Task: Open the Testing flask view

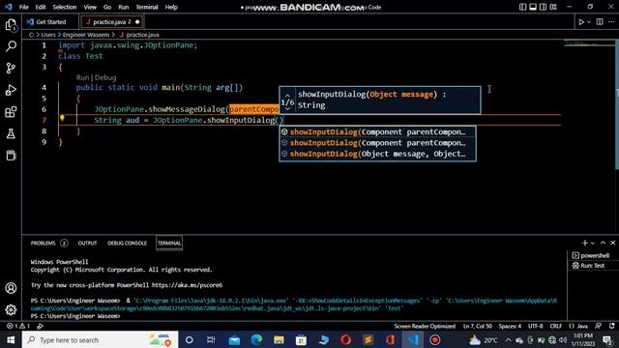Action: pyautogui.click(x=11, y=133)
